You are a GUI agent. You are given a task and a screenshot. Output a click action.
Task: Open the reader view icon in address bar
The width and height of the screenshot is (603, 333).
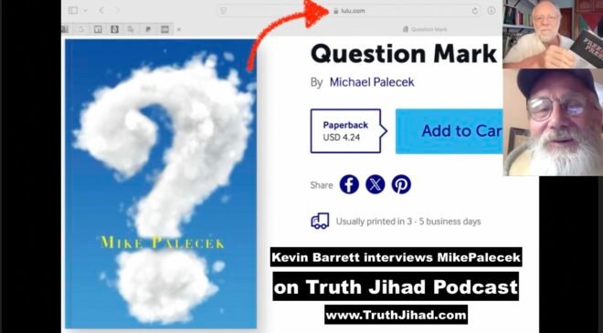(x=224, y=11)
